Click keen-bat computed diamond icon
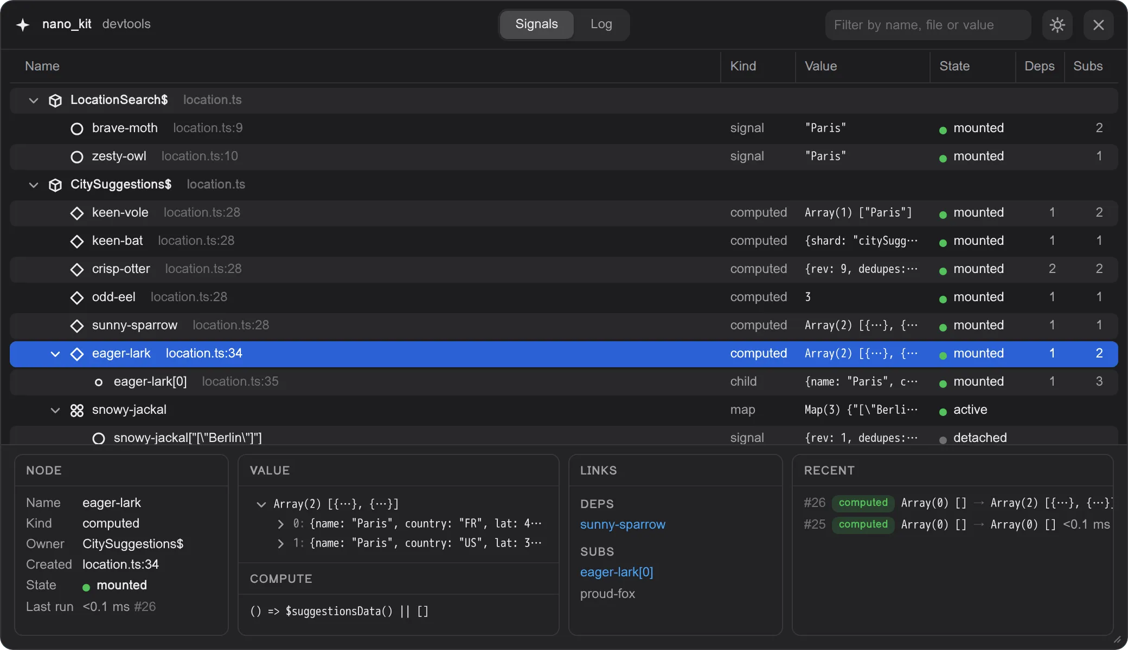 coord(77,241)
